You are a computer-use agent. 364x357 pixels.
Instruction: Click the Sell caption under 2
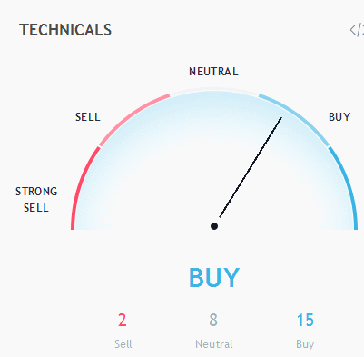(123, 344)
